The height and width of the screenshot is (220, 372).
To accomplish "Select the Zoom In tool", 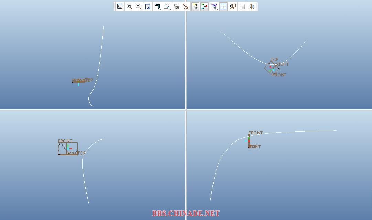I will pos(129,7).
